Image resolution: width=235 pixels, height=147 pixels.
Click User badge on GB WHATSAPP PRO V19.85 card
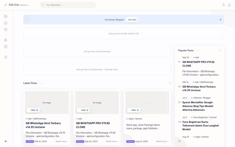83,110
